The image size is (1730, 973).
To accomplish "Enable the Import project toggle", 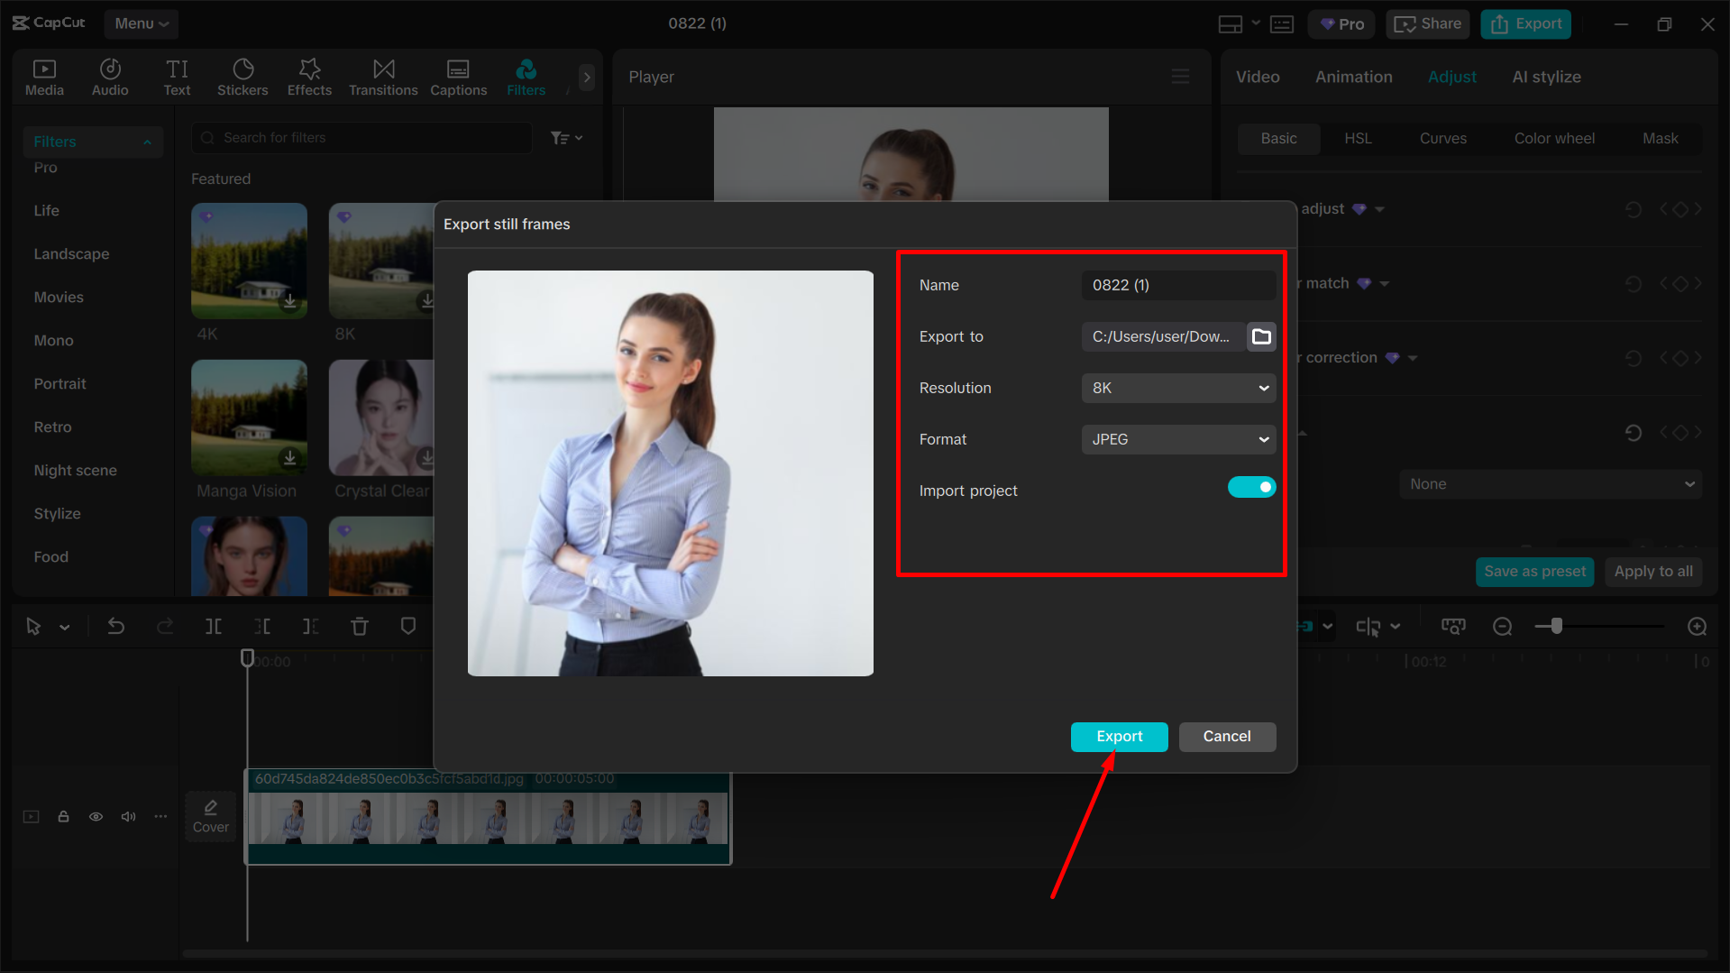I will [x=1251, y=487].
